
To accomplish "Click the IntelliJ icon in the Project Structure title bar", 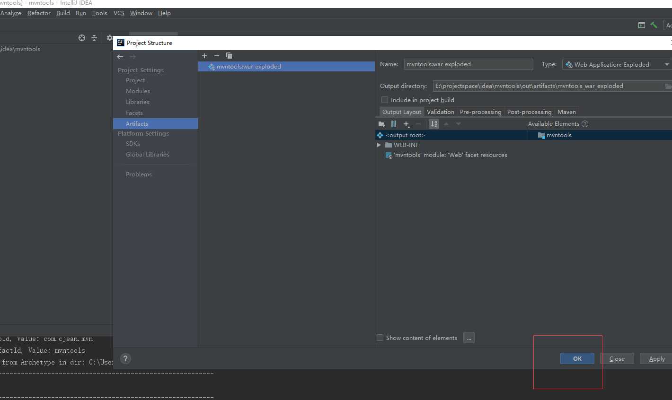I will (121, 43).
